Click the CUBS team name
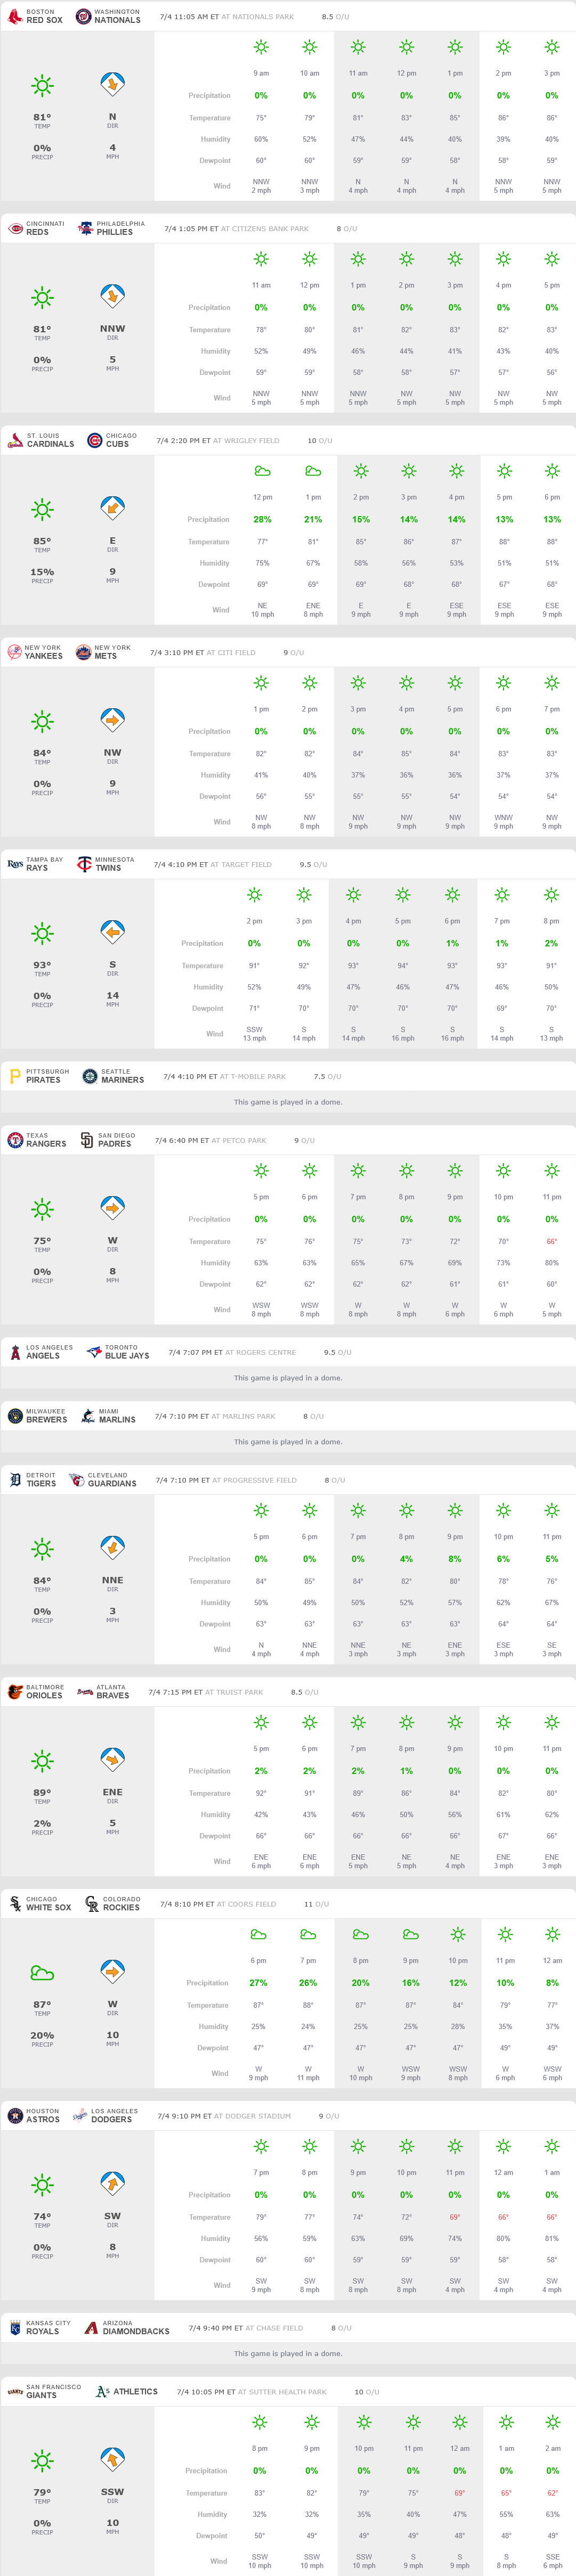Screen dimensions: 576x2576 (x=118, y=444)
